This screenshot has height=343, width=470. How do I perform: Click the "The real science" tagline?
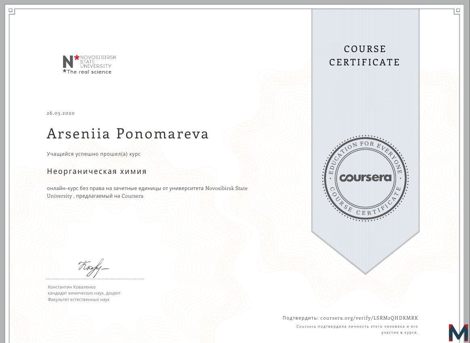(87, 72)
